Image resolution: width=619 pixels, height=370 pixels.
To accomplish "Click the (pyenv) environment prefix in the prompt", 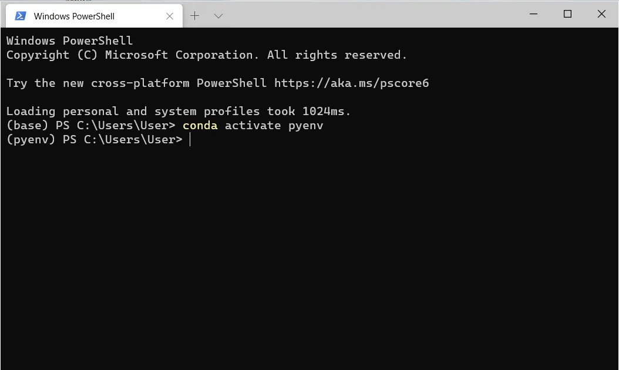I will click(31, 140).
